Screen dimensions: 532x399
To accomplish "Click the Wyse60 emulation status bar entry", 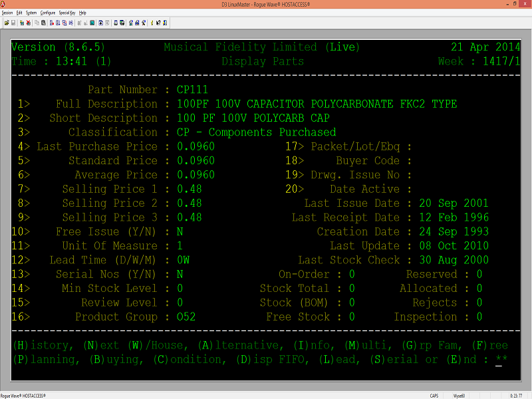I will click(459, 396).
